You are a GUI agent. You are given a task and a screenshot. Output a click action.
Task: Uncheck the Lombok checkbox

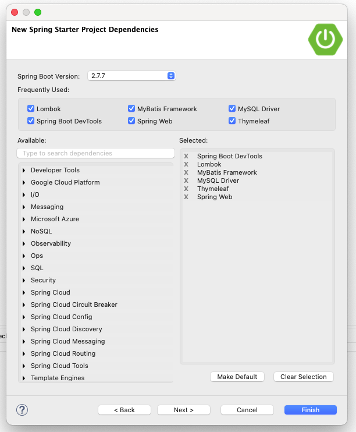pyautogui.click(x=31, y=108)
